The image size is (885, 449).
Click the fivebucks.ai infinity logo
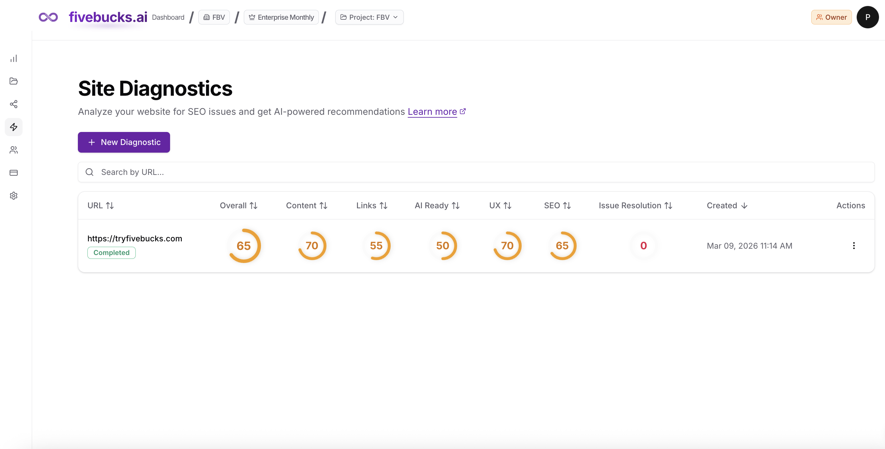[x=48, y=17]
